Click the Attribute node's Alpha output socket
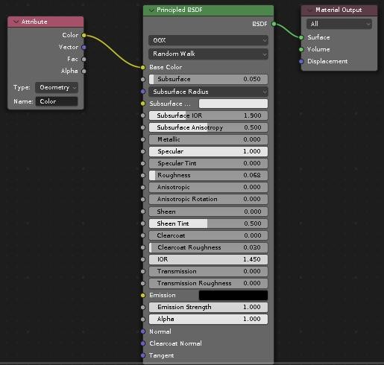 pyautogui.click(x=84, y=72)
